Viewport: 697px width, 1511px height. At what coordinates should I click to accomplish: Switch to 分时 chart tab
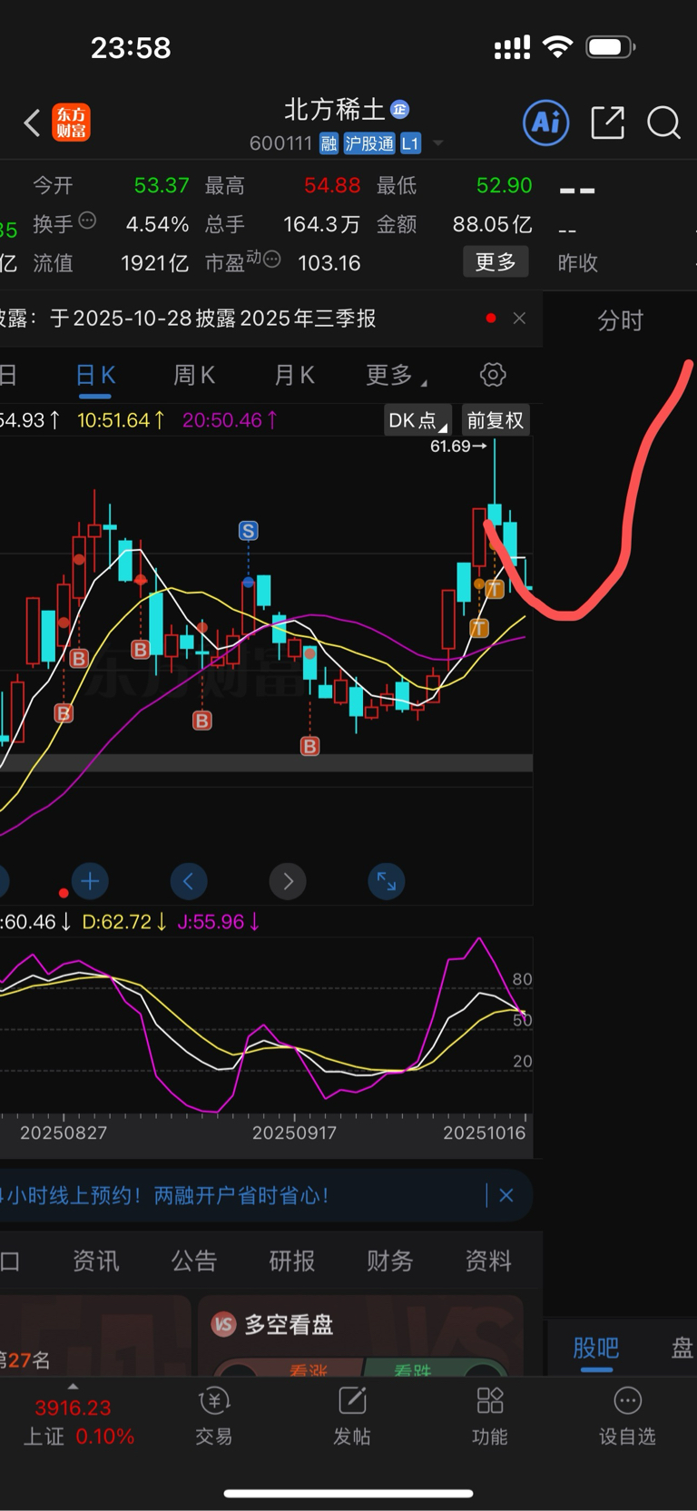click(620, 320)
